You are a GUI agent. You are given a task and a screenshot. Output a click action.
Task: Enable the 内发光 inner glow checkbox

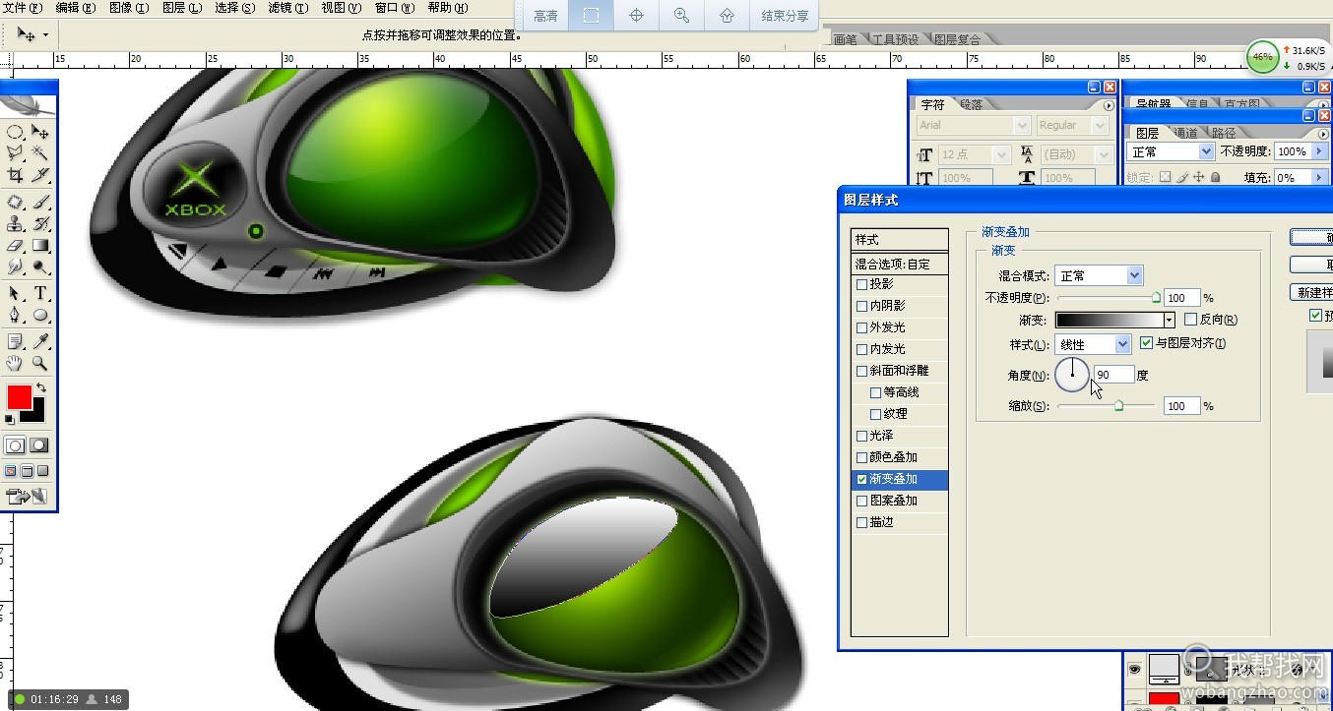click(x=862, y=349)
